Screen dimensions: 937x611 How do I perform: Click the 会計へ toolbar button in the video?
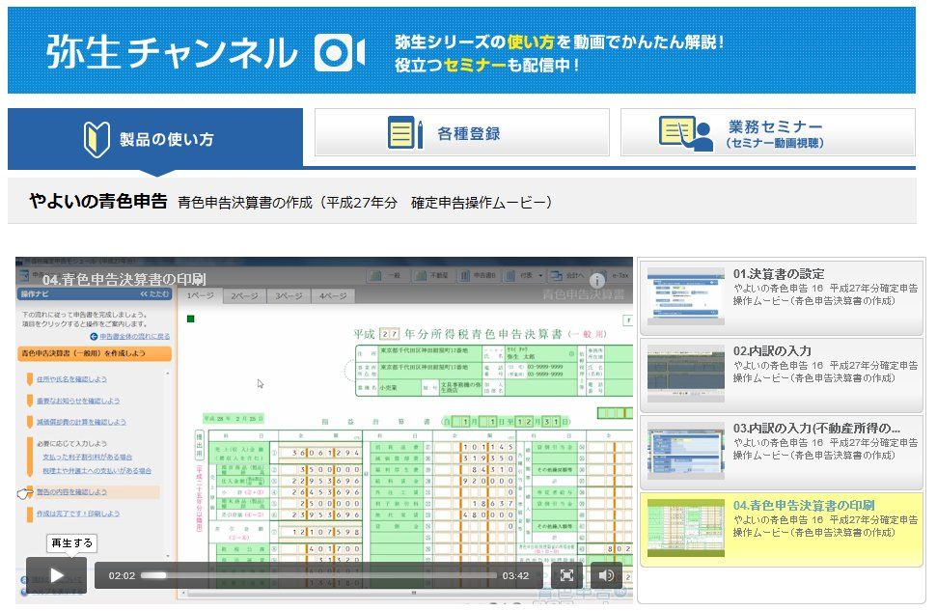(x=566, y=275)
